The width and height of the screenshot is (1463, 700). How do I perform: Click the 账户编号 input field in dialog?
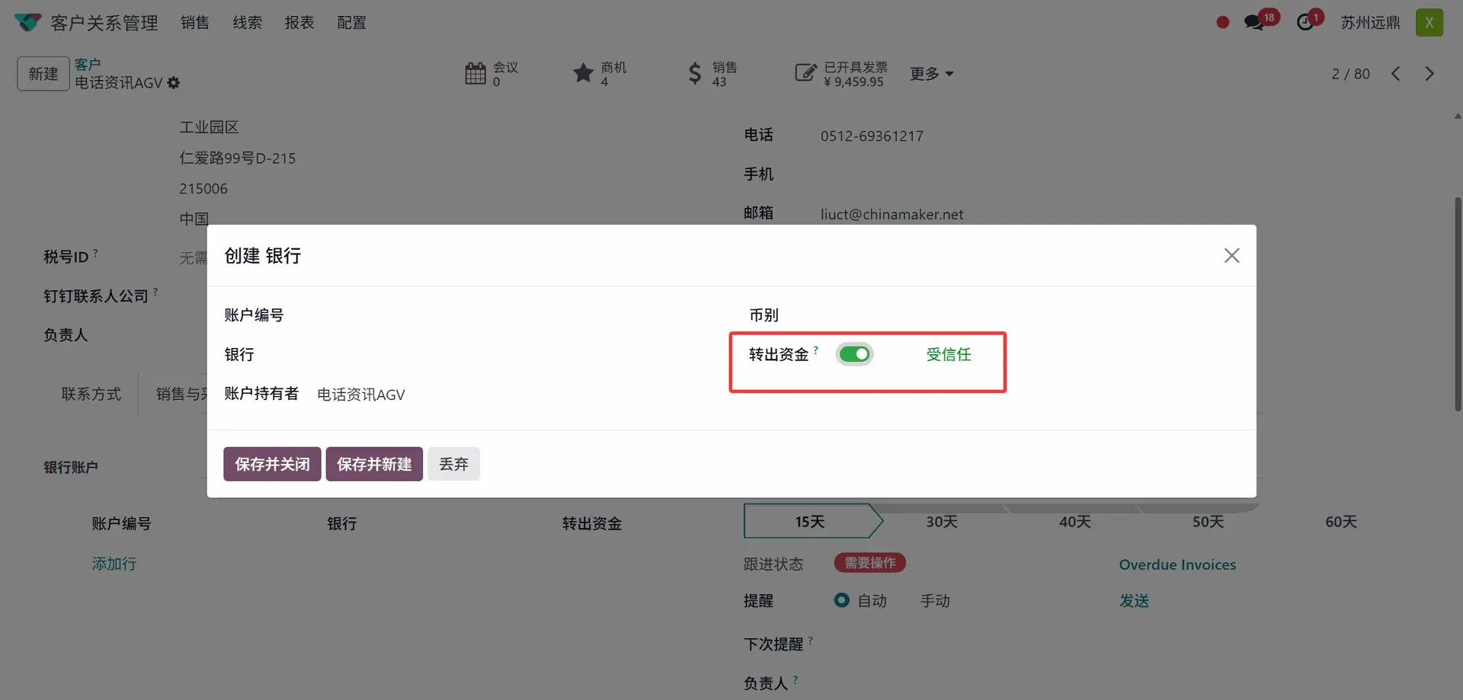pos(495,315)
